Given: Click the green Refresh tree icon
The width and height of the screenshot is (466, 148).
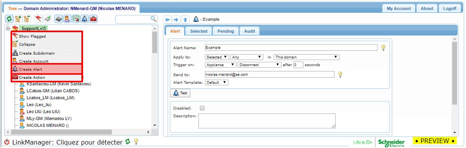Looking at the screenshot, I should (x=9, y=19).
